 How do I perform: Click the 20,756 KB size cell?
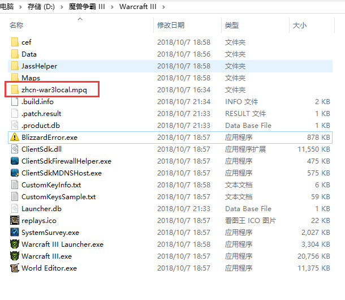click(314, 256)
